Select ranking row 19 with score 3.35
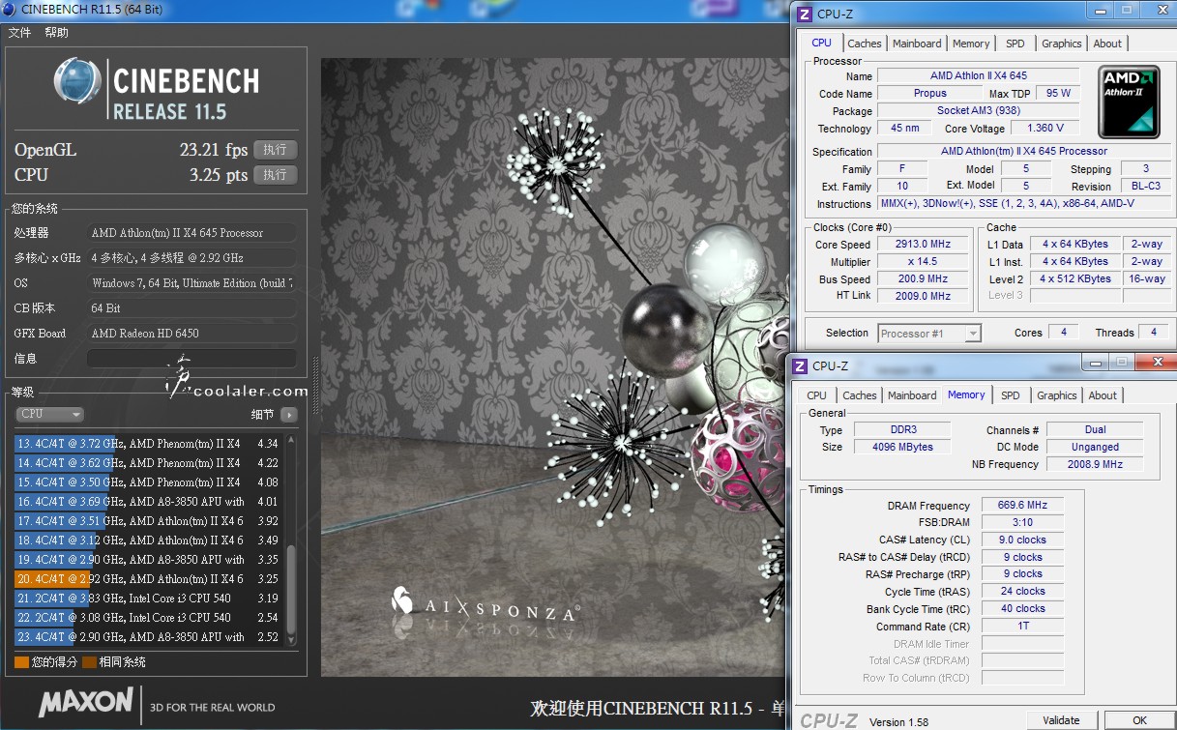Viewport: 1177px width, 730px height. click(147, 560)
